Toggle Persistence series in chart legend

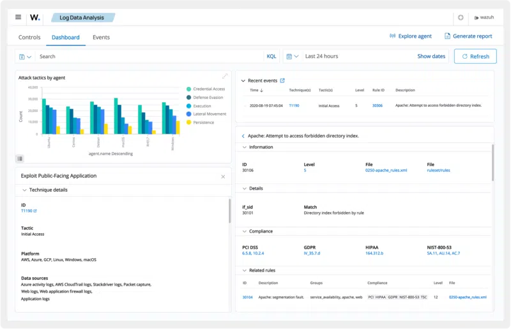tap(204, 122)
